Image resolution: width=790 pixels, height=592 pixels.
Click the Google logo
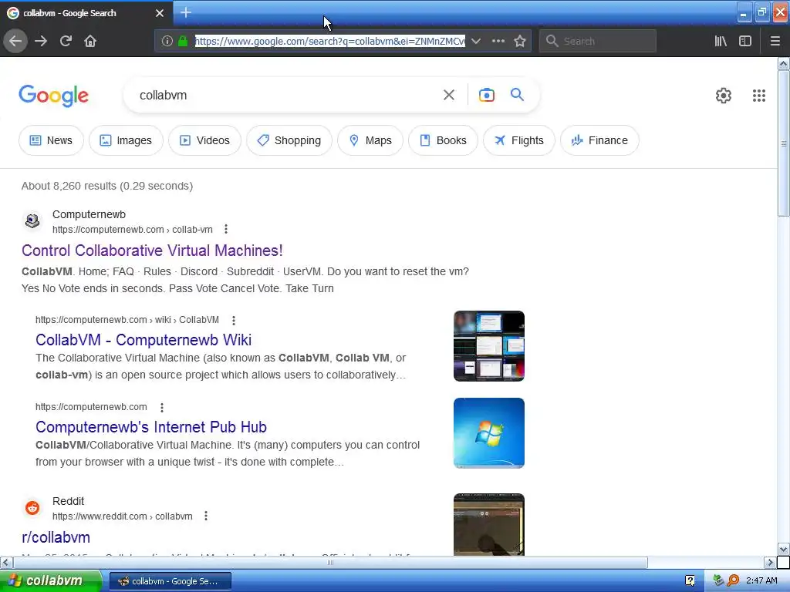[x=54, y=96]
